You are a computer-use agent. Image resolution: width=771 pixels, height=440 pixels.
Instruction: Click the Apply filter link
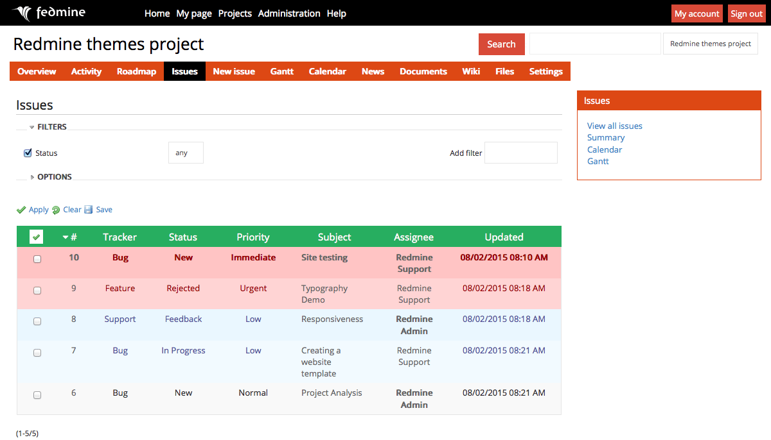(x=39, y=210)
